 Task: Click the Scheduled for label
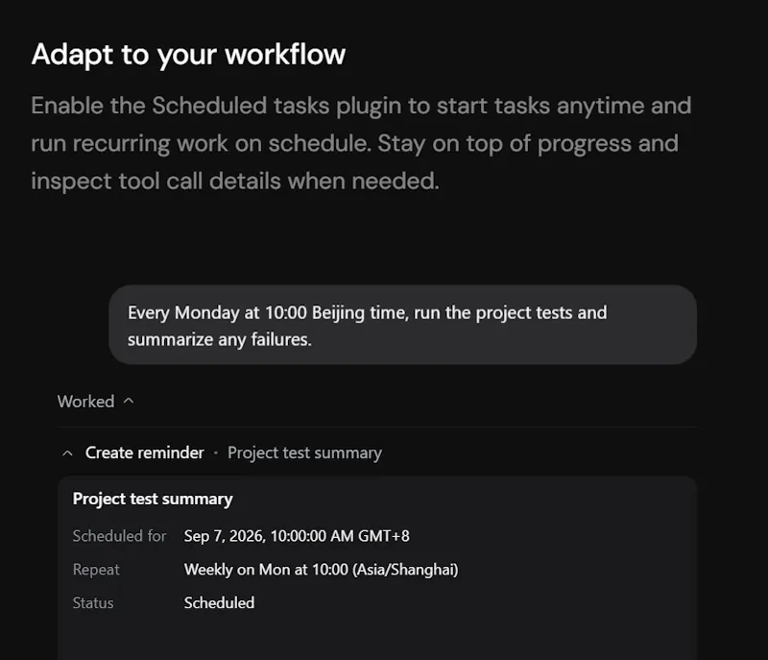pos(119,536)
